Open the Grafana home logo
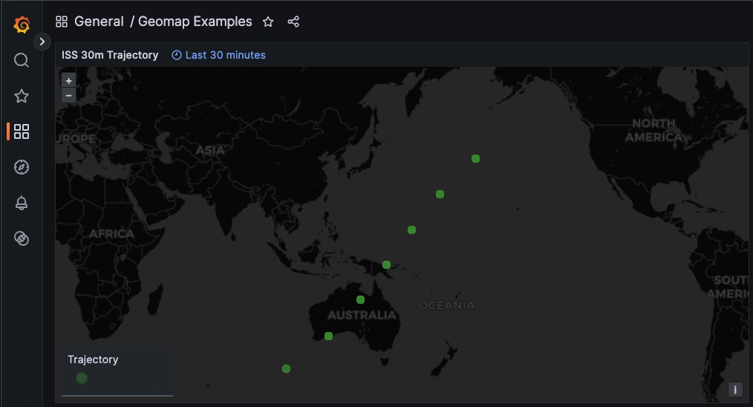Screen dimensions: 753x407 pyautogui.click(x=22, y=24)
